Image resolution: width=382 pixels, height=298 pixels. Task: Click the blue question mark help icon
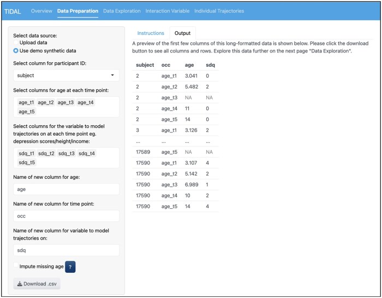(70, 266)
